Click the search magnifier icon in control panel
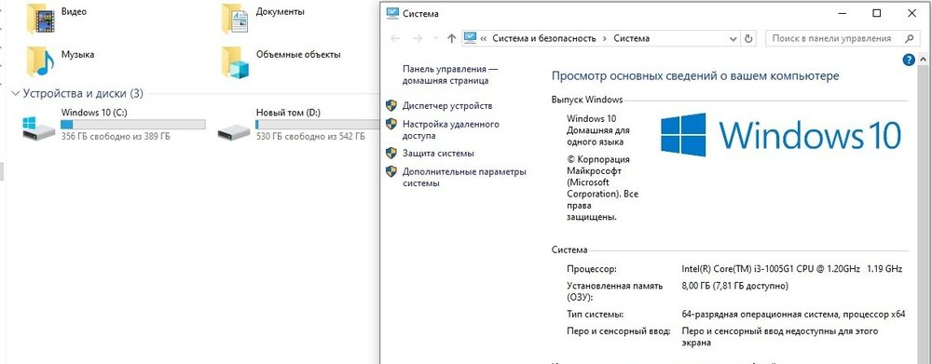932x364 pixels. coord(909,38)
